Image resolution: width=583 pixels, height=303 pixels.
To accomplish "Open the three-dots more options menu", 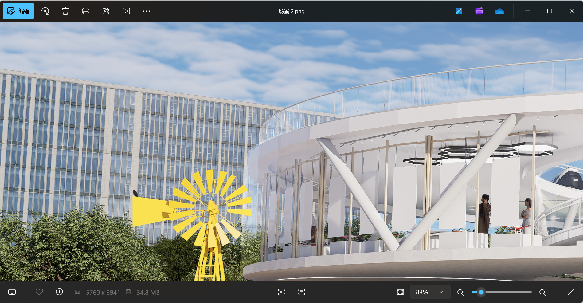I will tap(147, 11).
